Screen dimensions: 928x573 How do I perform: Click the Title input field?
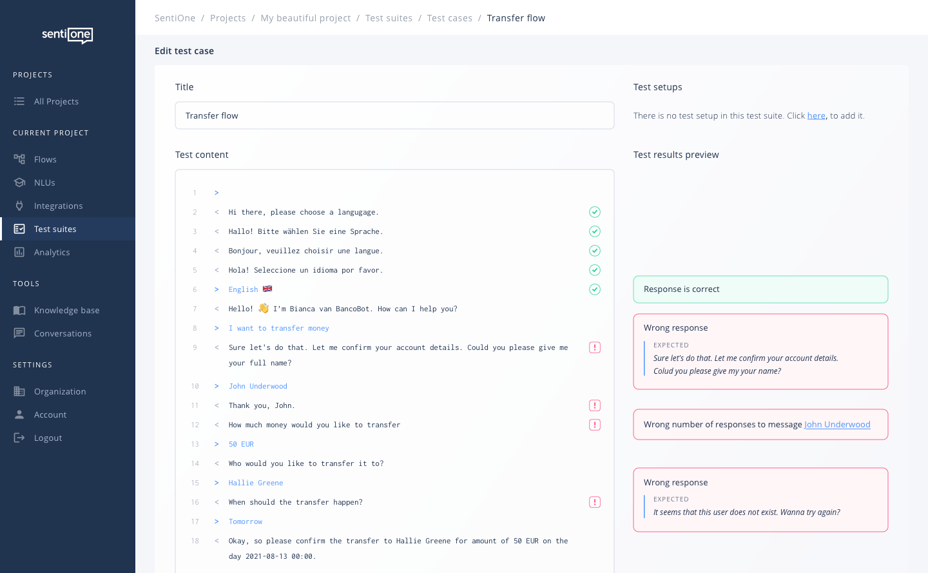394,115
